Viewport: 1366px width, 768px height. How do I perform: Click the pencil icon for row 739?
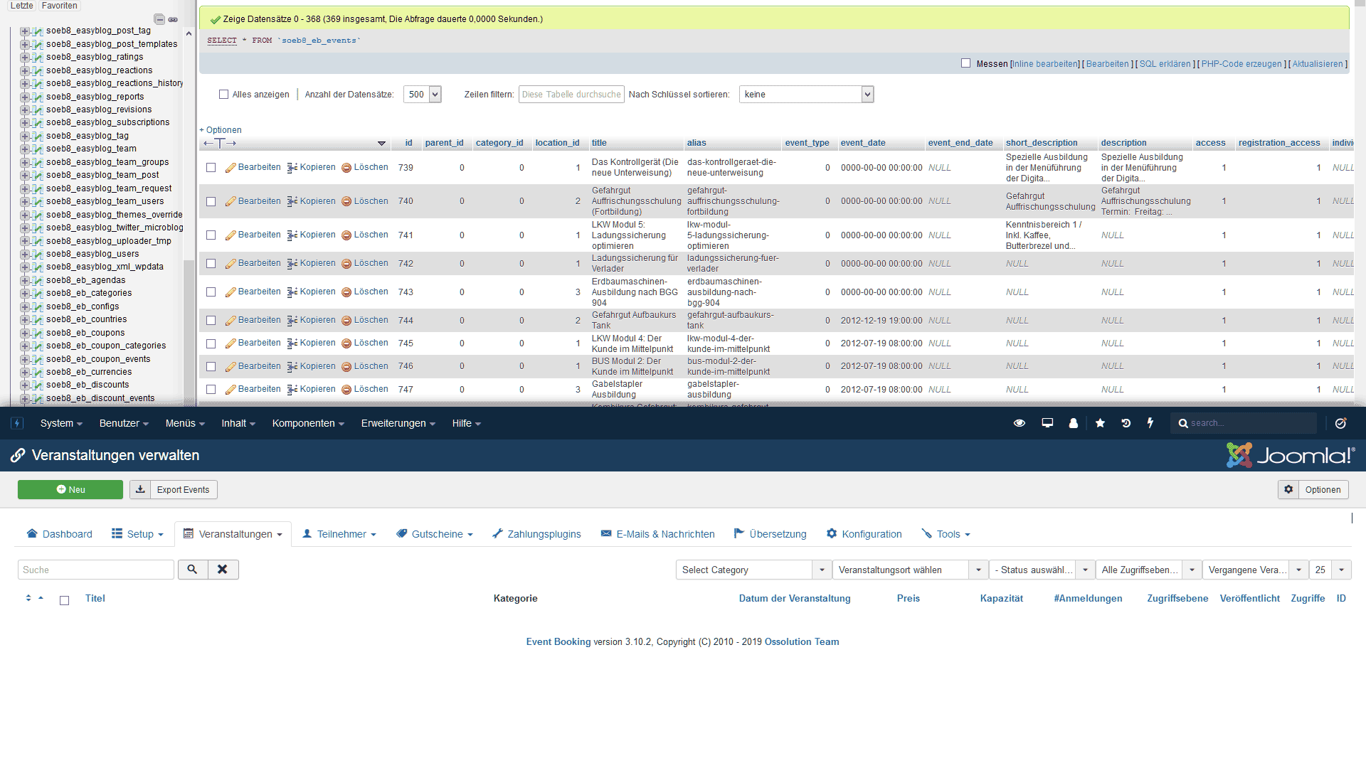231,168
